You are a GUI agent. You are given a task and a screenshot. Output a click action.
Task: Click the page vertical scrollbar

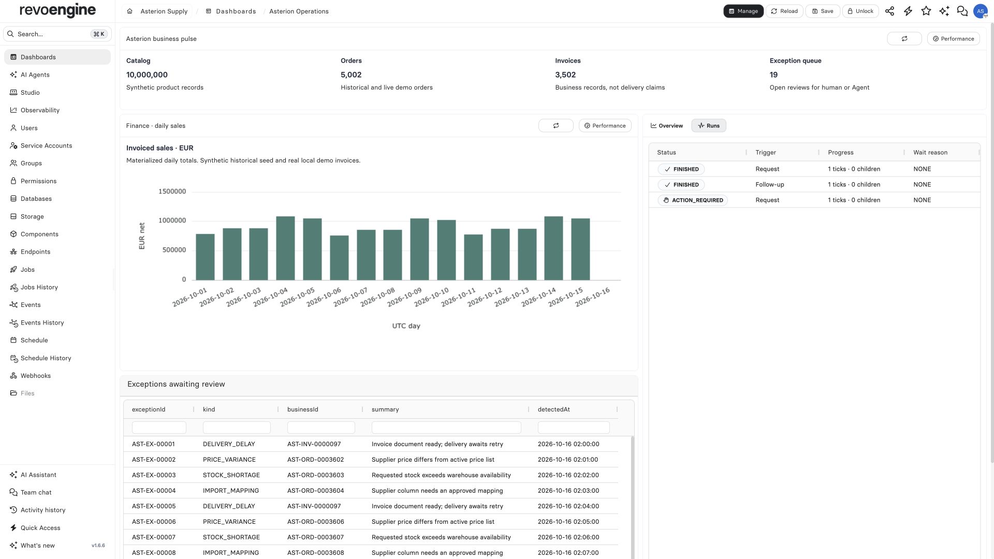tap(992, 243)
